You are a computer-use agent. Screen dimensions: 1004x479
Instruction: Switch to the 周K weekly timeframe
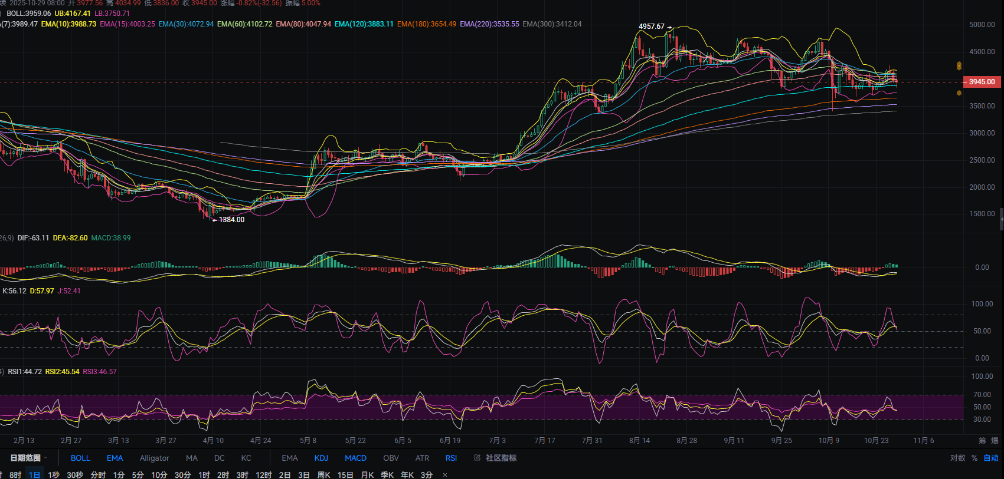tap(323, 475)
